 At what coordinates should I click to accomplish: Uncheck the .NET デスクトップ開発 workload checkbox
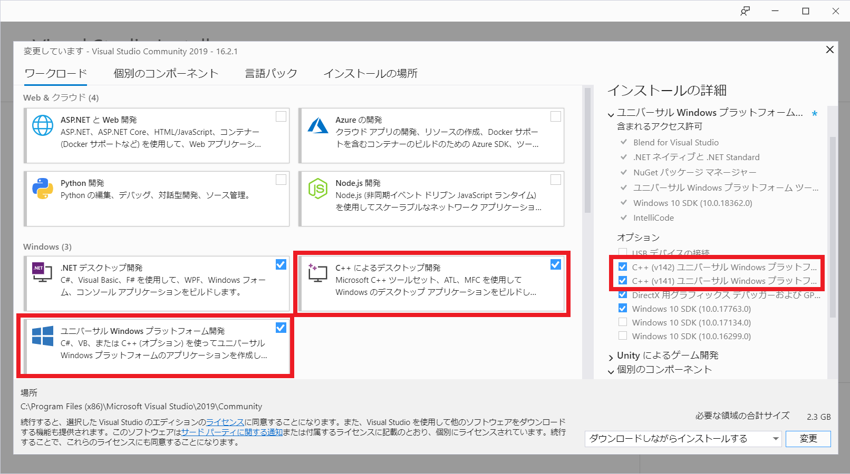[x=280, y=265]
